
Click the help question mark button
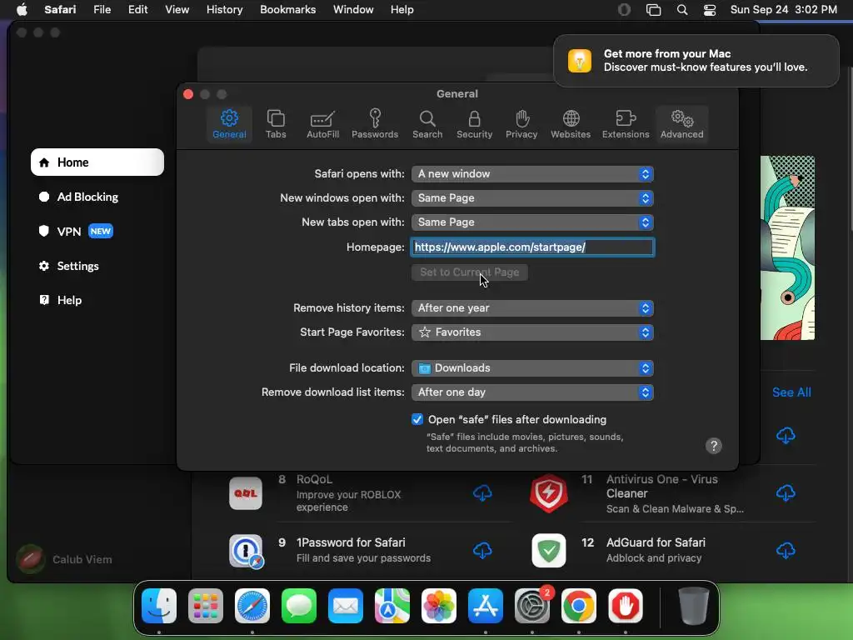tap(713, 446)
